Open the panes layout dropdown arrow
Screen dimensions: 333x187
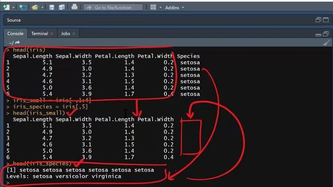[160, 8]
